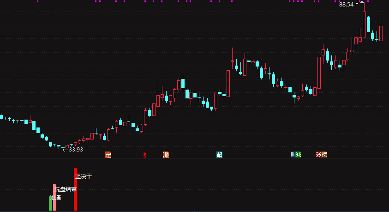
Task: Select the 33.93 low price label
Action: 76,150
